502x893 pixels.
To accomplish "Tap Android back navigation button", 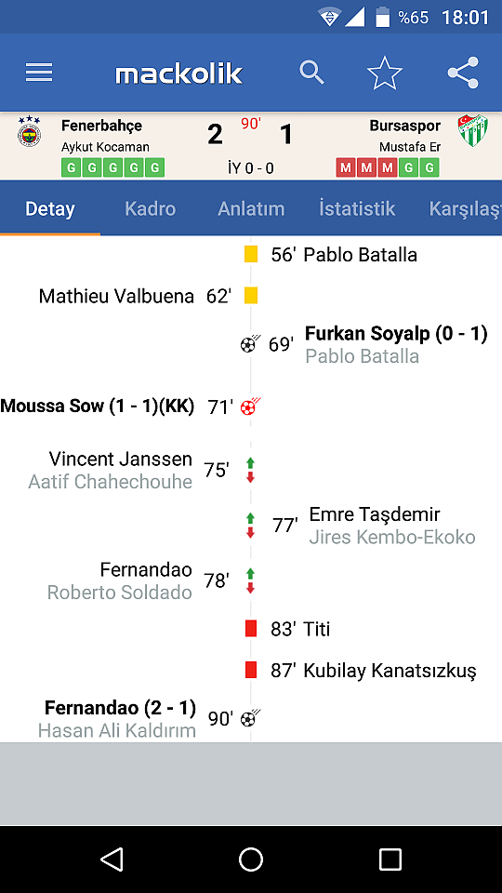I will click(112, 859).
